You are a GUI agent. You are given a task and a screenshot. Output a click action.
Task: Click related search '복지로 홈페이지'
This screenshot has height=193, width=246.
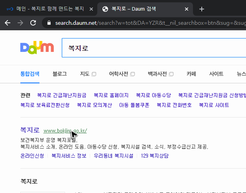[x=111, y=95]
